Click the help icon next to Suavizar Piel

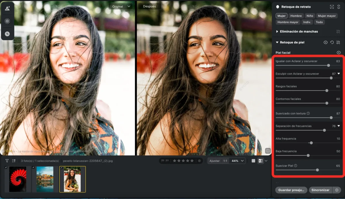(x=296, y=166)
